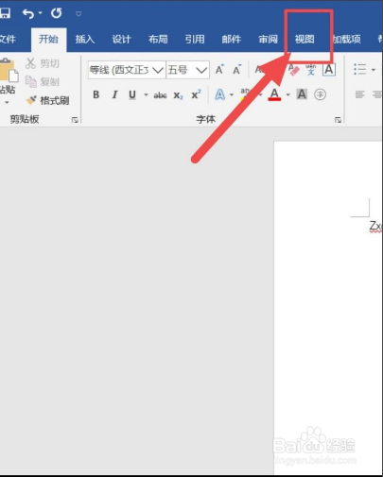383x477 pixels.
Task: Click the Save icon in quick access toolbar
Action: 5,13
